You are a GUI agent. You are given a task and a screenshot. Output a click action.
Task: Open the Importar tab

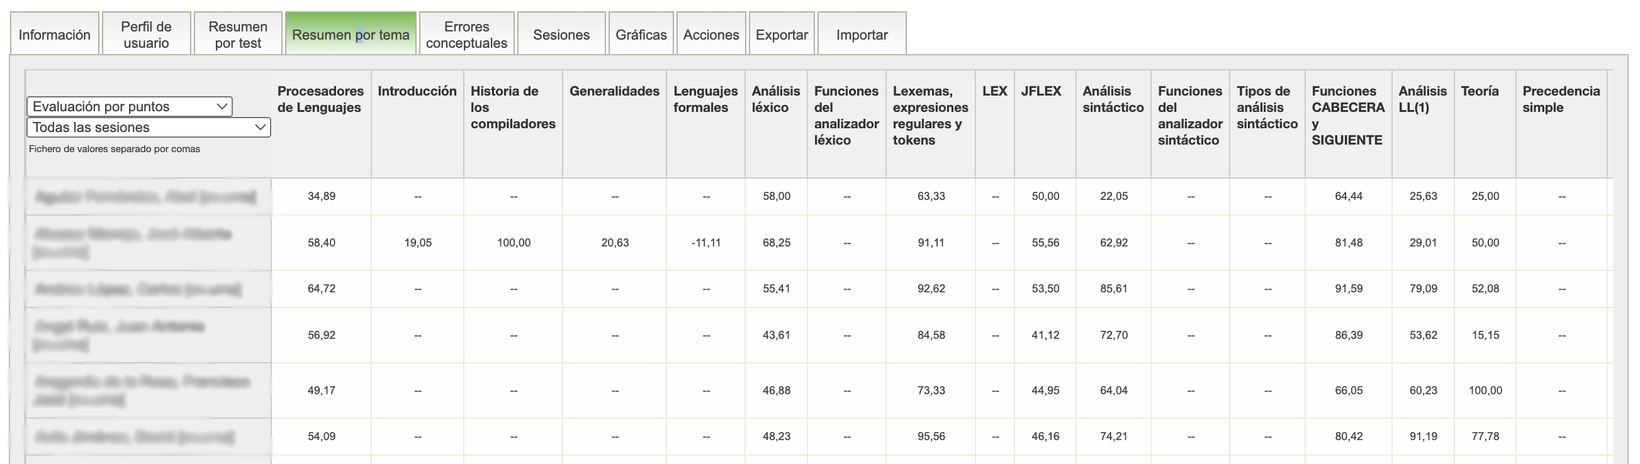(x=862, y=35)
